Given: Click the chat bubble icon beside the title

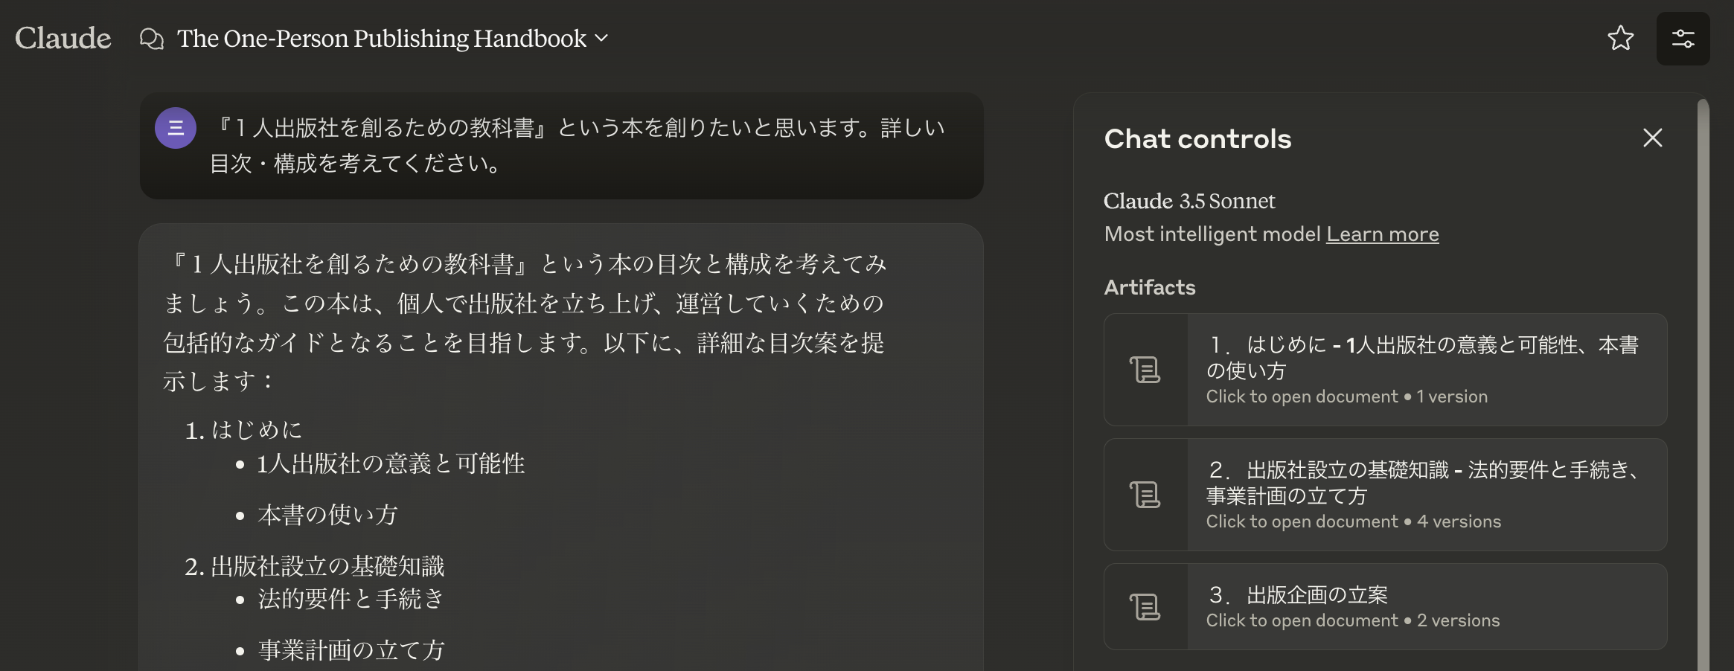Looking at the screenshot, I should coord(152,39).
